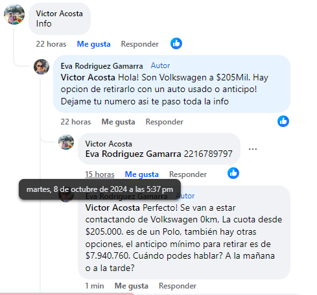Toggle Me gusta on the 2216789797 comment
This screenshot has height=295, width=317.
(142, 174)
